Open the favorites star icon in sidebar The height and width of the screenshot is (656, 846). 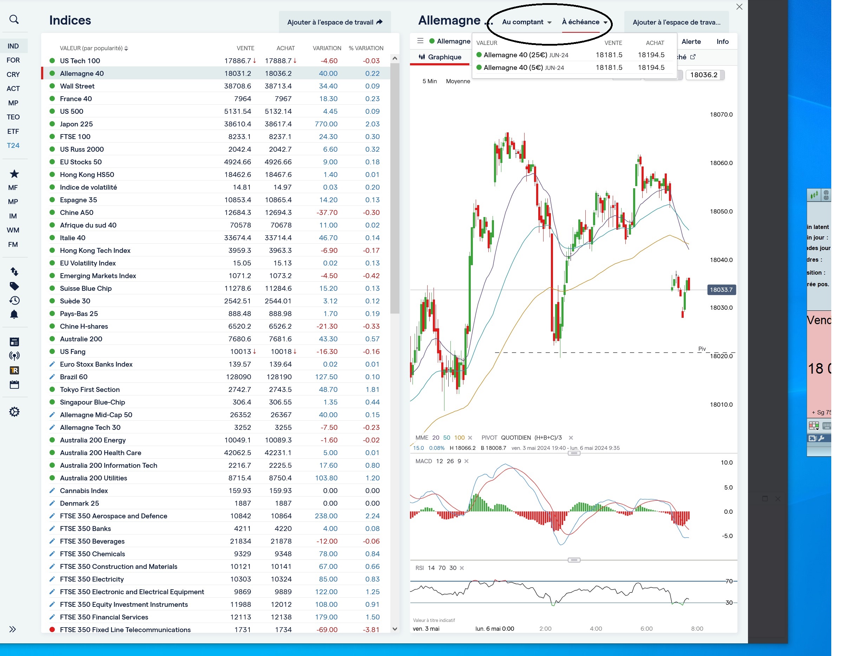coord(14,174)
